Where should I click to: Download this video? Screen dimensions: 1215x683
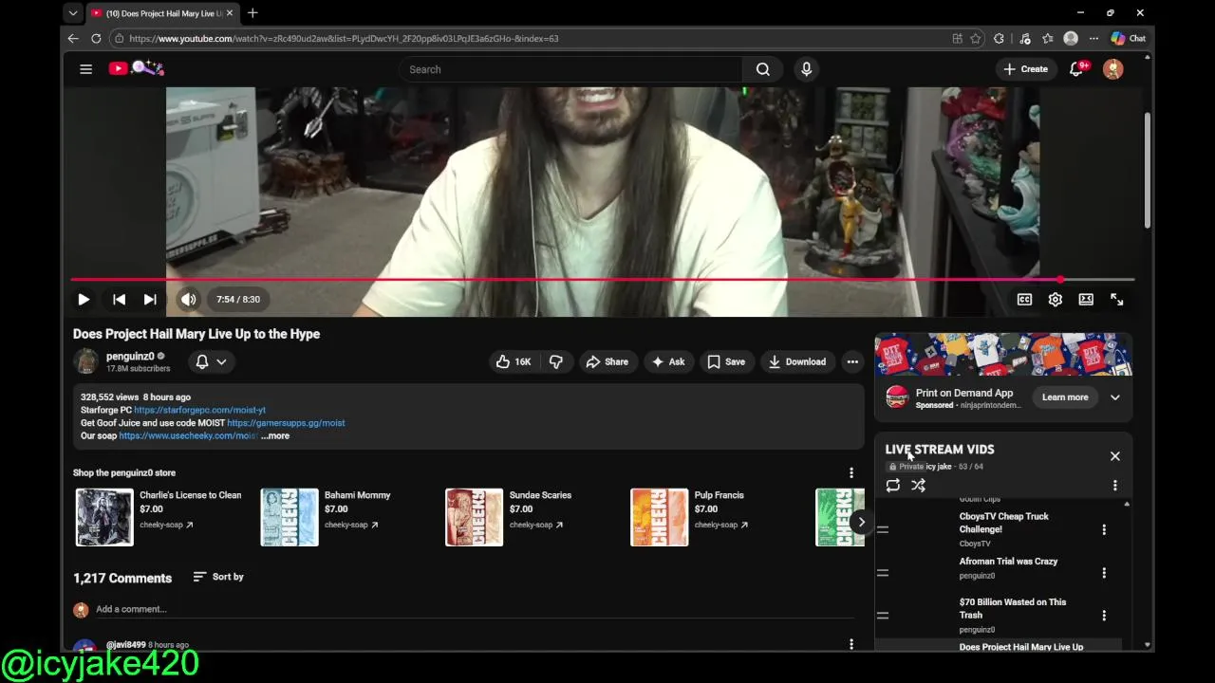(797, 361)
